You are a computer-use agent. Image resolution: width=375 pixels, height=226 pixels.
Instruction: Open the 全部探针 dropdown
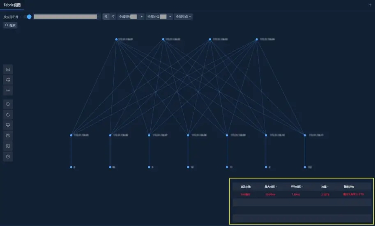[131, 17]
